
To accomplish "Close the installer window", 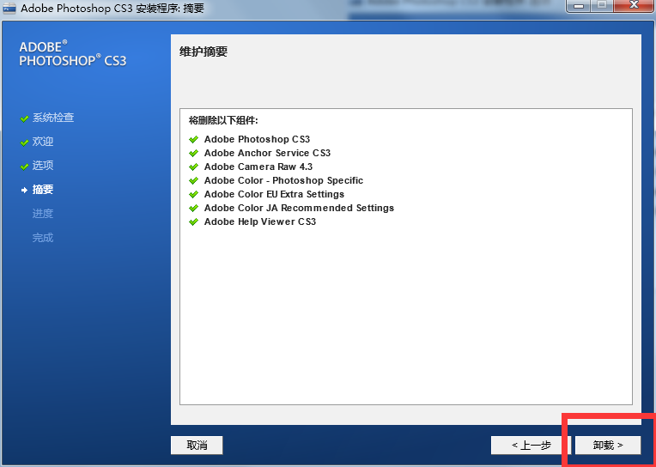I will coord(634,5).
